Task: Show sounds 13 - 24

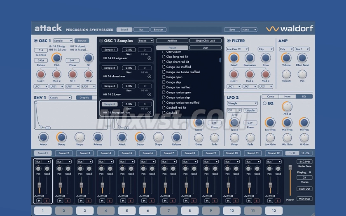Action: pos(305,153)
